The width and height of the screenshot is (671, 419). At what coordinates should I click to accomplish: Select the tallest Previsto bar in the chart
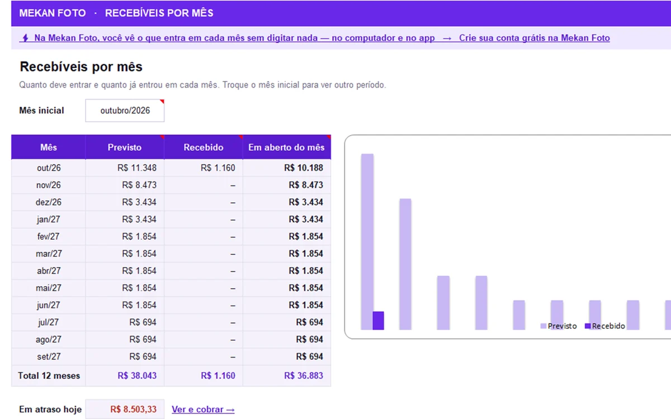pos(367,242)
